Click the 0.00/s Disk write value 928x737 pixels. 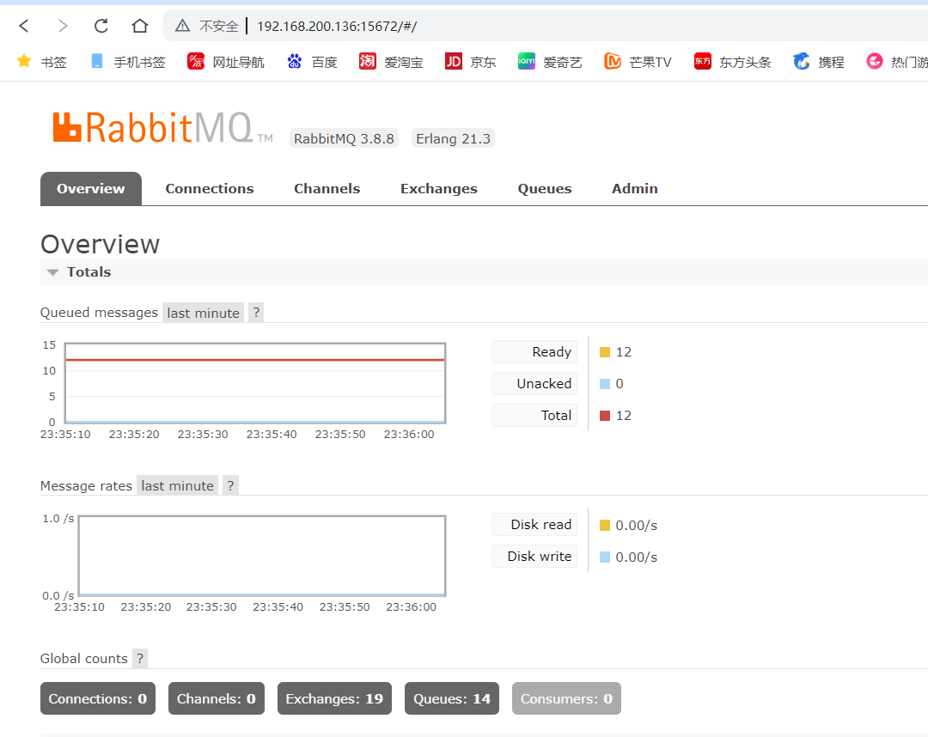(636, 557)
